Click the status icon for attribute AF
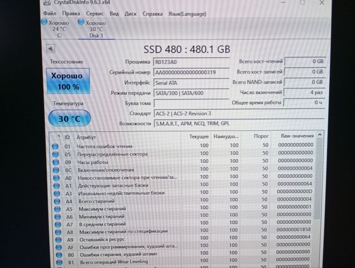 [58, 247]
